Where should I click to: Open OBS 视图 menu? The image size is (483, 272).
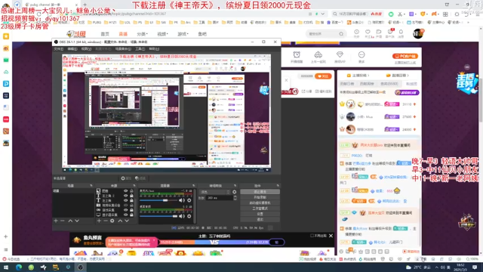coord(86,49)
